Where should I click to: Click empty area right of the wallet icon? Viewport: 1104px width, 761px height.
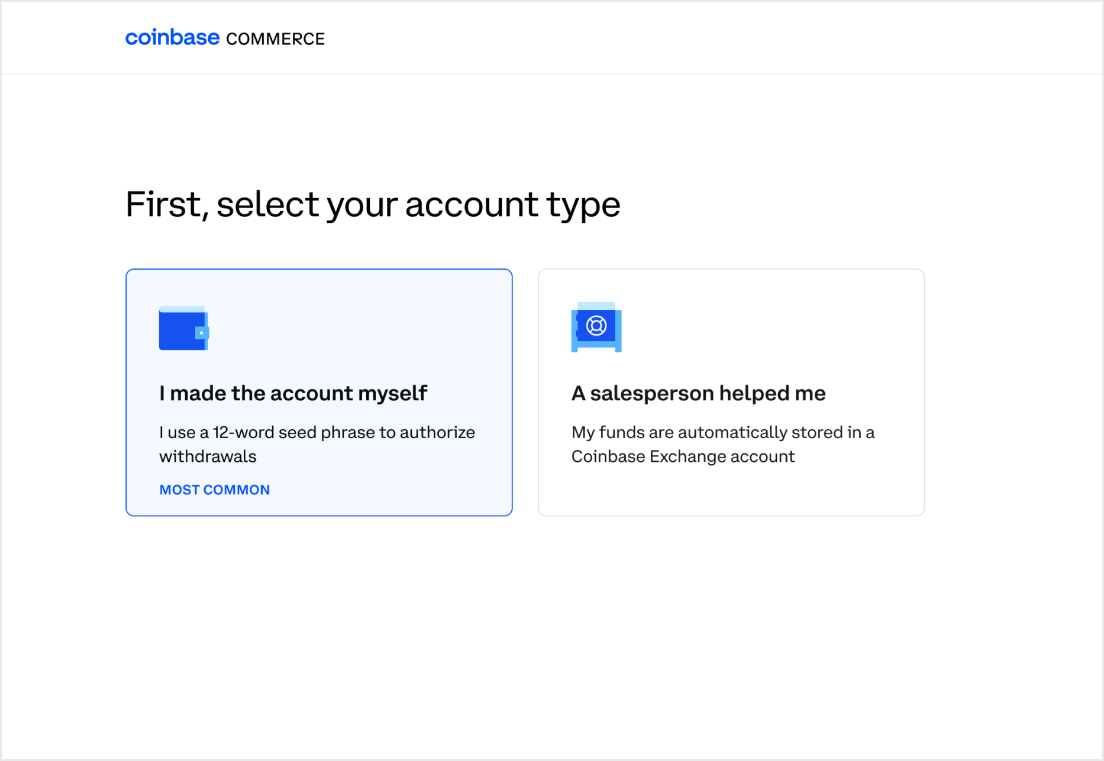355,328
